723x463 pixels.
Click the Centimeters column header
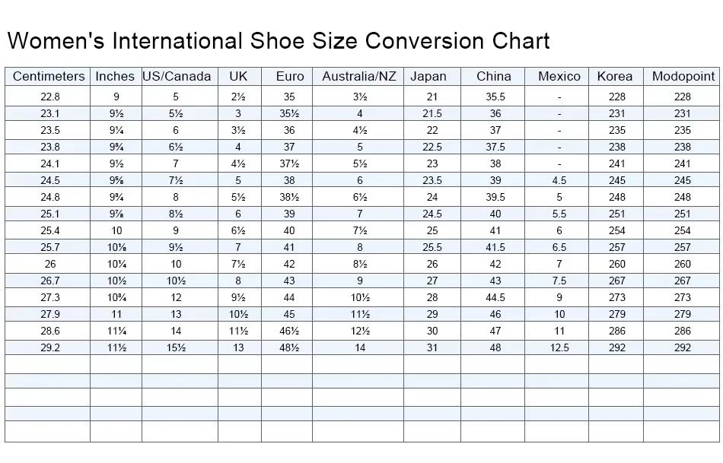49,76
